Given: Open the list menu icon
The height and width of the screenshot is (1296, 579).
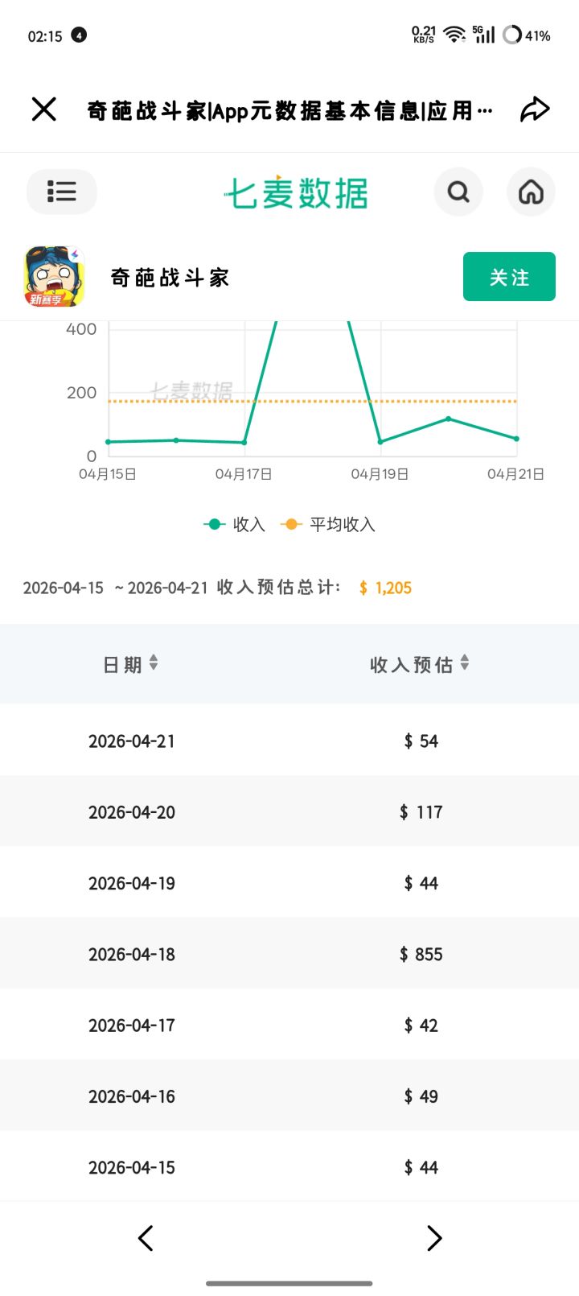Looking at the screenshot, I should (x=62, y=192).
